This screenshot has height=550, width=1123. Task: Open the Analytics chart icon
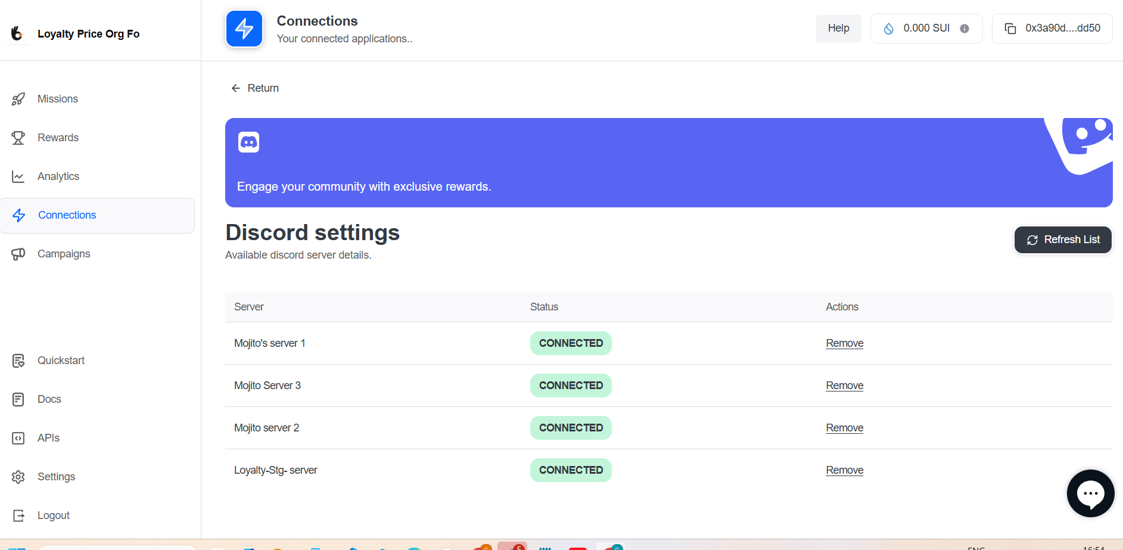18,176
